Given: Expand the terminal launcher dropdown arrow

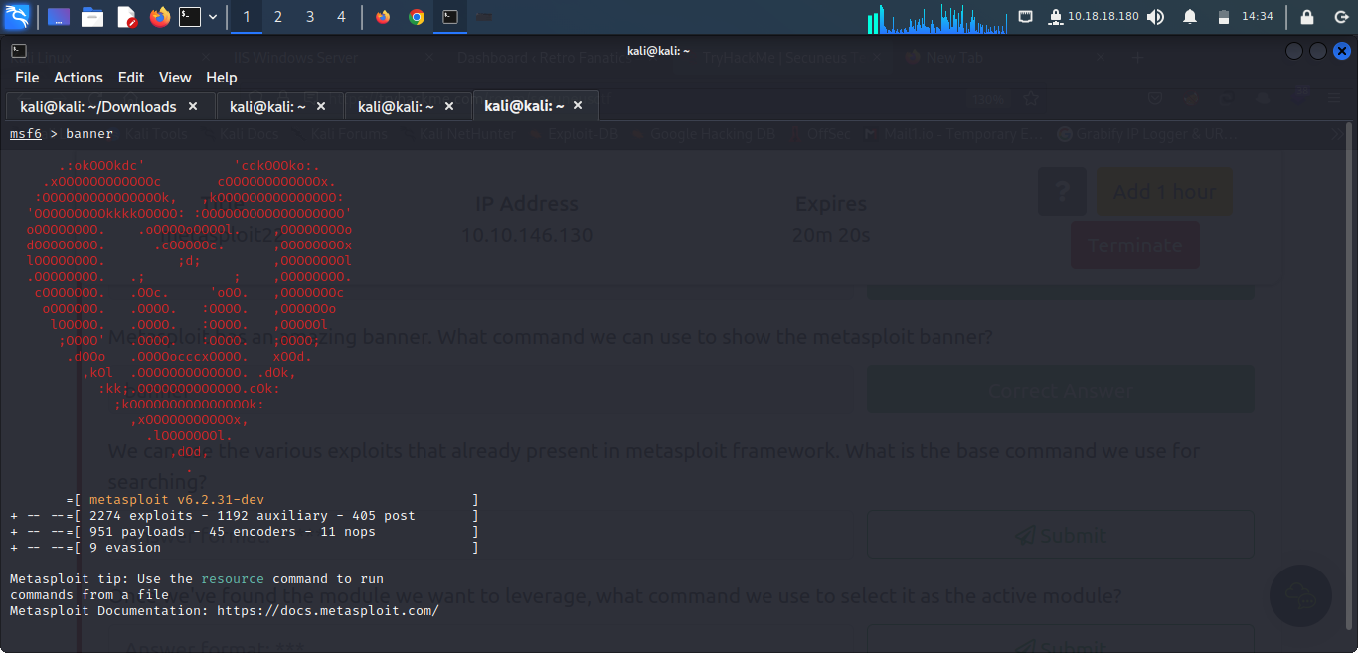Looking at the screenshot, I should 213,17.
